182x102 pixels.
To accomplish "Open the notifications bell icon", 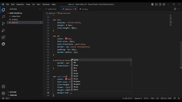I will (x=179, y=98).
